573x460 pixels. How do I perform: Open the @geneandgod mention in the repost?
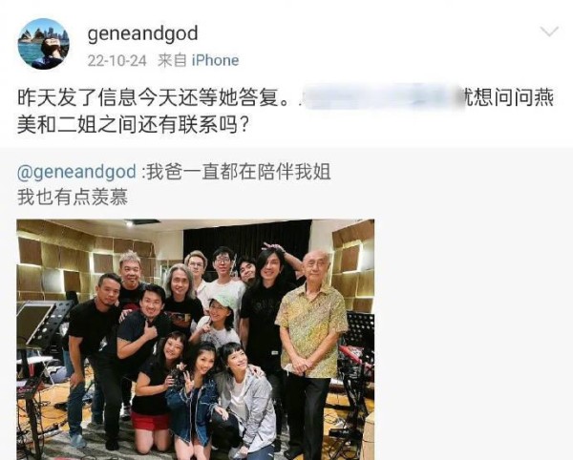[x=76, y=172]
